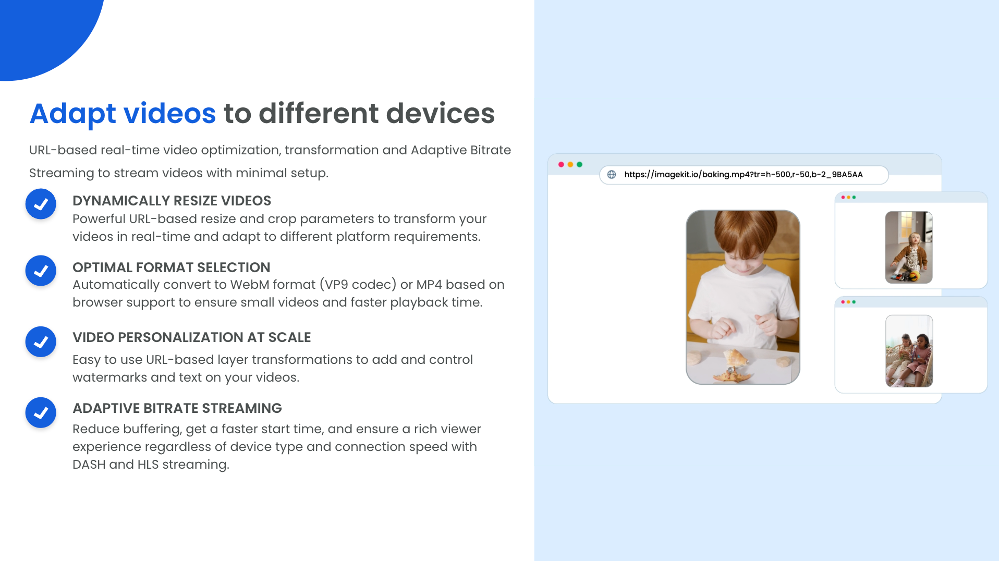Click the "Automatically convert to WebM format" line
The image size is (999, 561).
point(288,285)
